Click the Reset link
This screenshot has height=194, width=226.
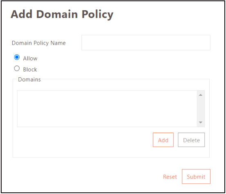click(x=170, y=177)
